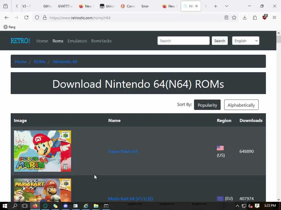This screenshot has height=210, width=281.
Task: Close the active N64 tab
Action: click(x=196, y=6)
